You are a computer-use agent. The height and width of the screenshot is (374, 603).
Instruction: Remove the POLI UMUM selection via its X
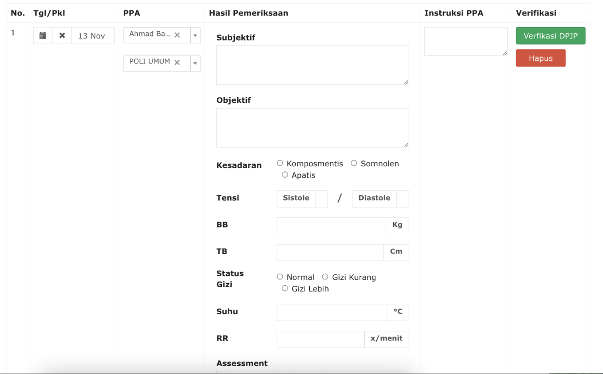[x=177, y=62]
